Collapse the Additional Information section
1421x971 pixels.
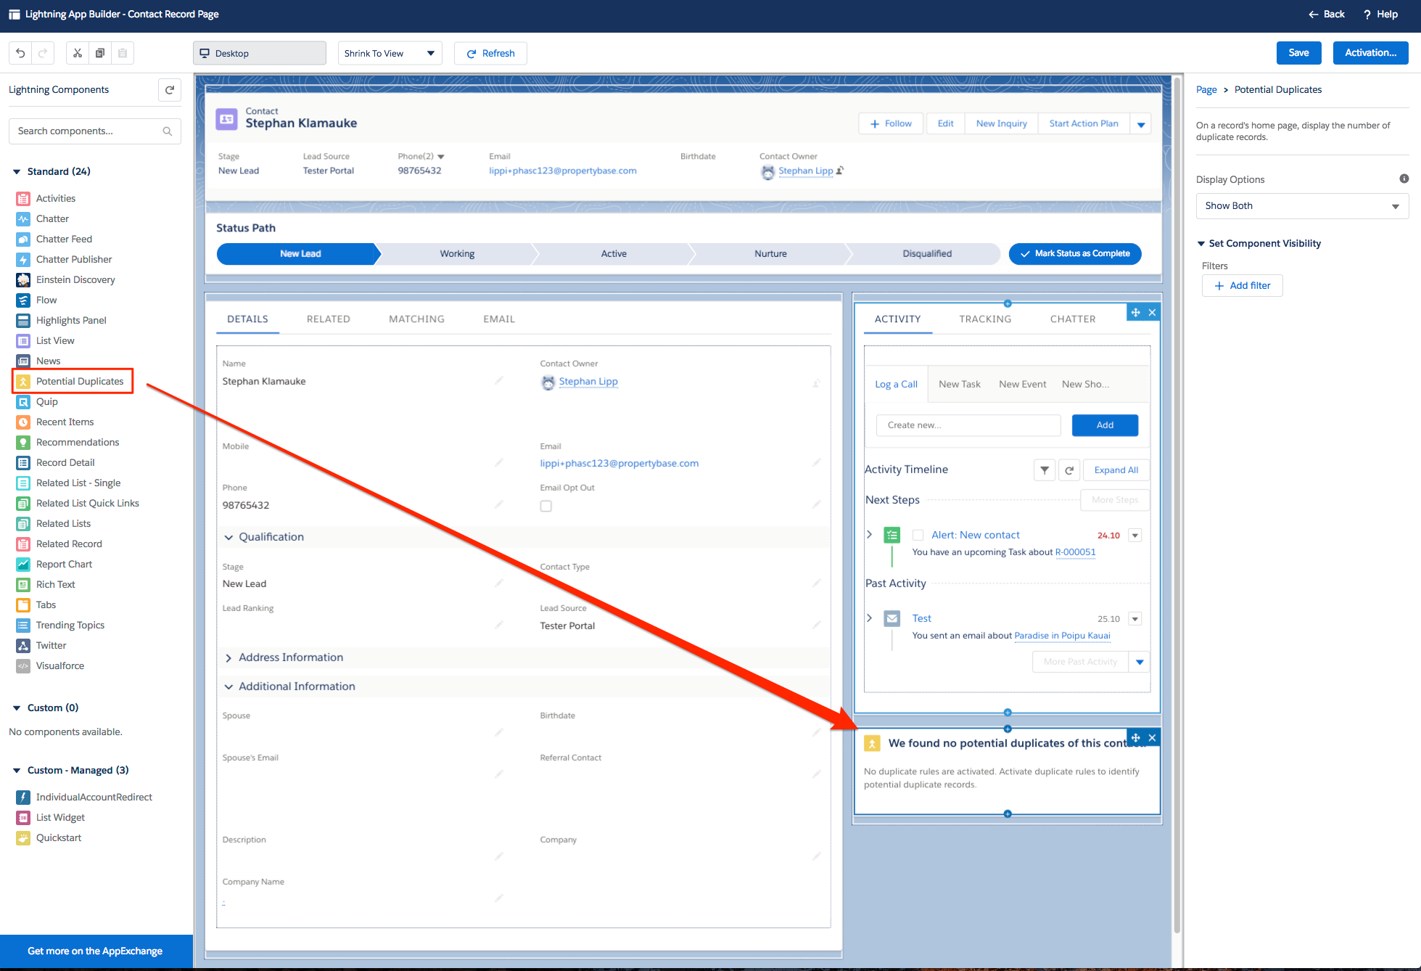click(x=228, y=687)
